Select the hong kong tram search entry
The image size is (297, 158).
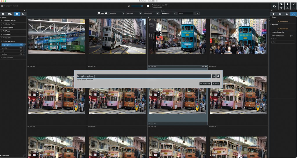coord(12,45)
